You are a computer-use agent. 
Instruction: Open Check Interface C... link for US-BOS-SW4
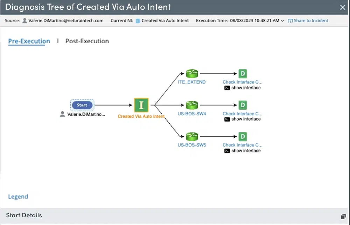point(243,114)
